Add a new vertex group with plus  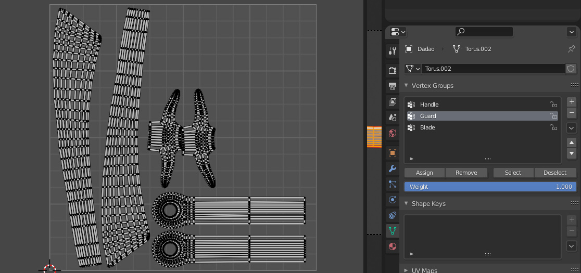[572, 102]
